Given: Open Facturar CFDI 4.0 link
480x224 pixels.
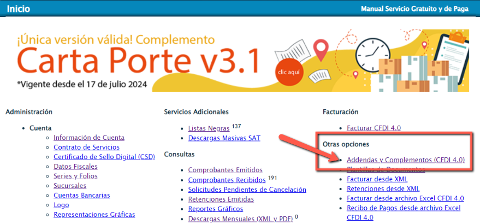Looking at the screenshot, I should click(x=374, y=128).
